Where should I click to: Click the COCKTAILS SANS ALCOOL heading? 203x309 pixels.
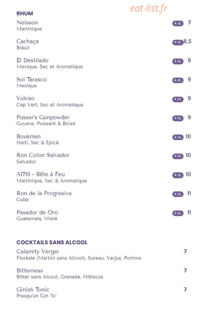point(52,242)
